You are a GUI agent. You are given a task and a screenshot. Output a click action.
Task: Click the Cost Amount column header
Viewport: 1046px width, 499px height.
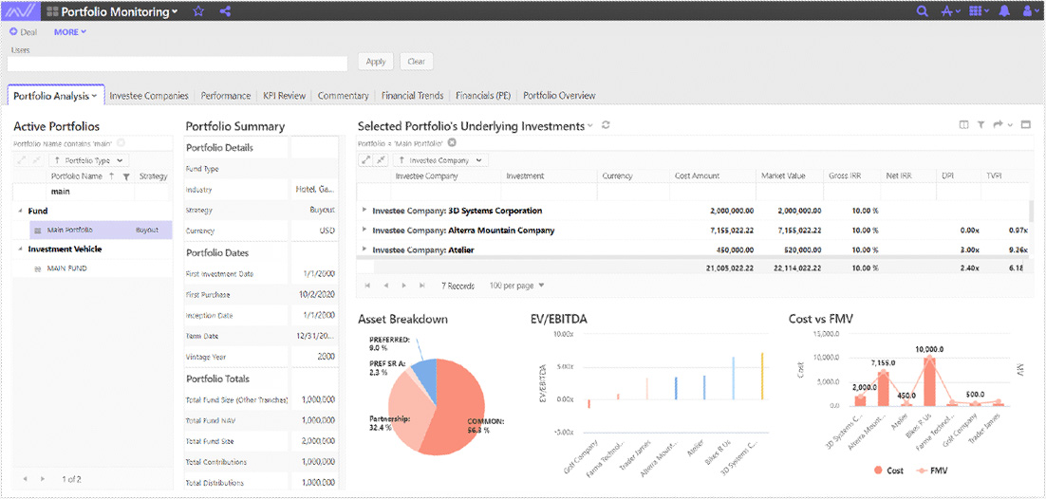tap(696, 176)
